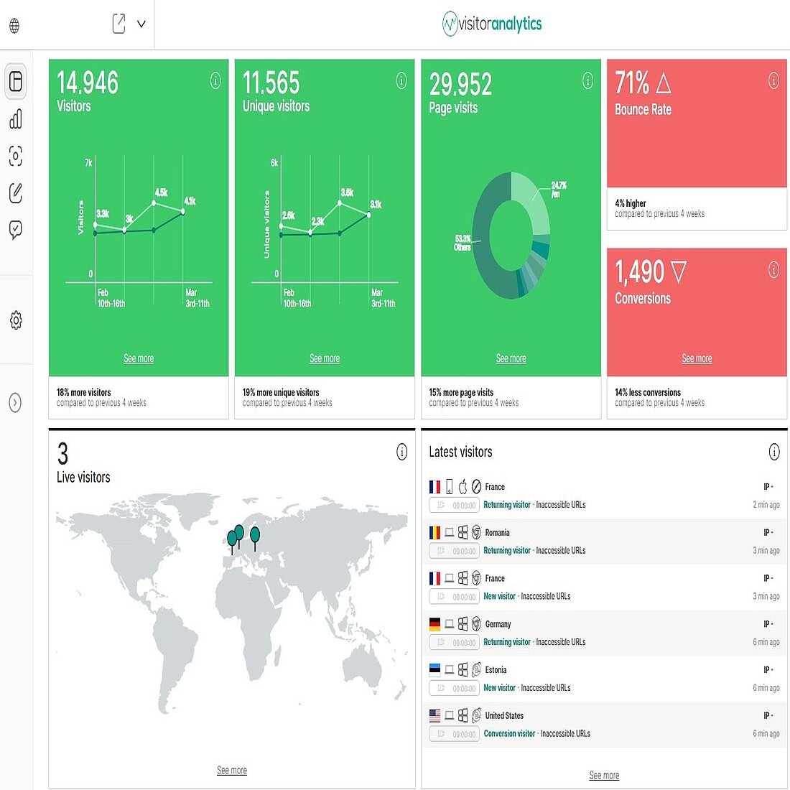This screenshot has width=790, height=790.
Task: Click the Visitor Analytics logo at the top
Action: tap(493, 23)
